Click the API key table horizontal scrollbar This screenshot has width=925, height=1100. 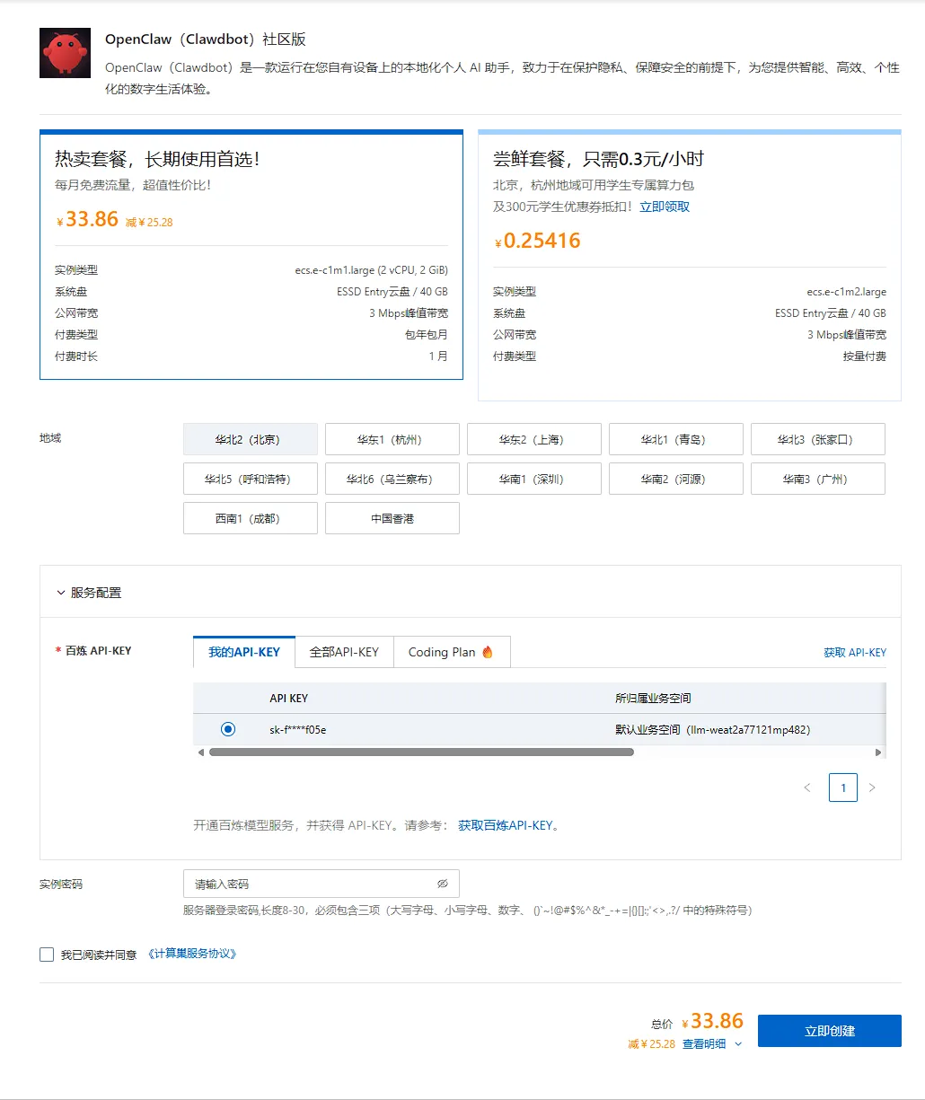(421, 752)
